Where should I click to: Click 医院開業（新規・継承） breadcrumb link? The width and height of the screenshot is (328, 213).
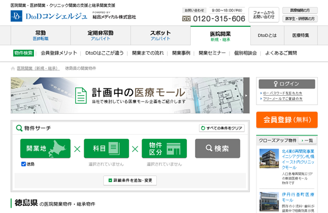coord(38,68)
